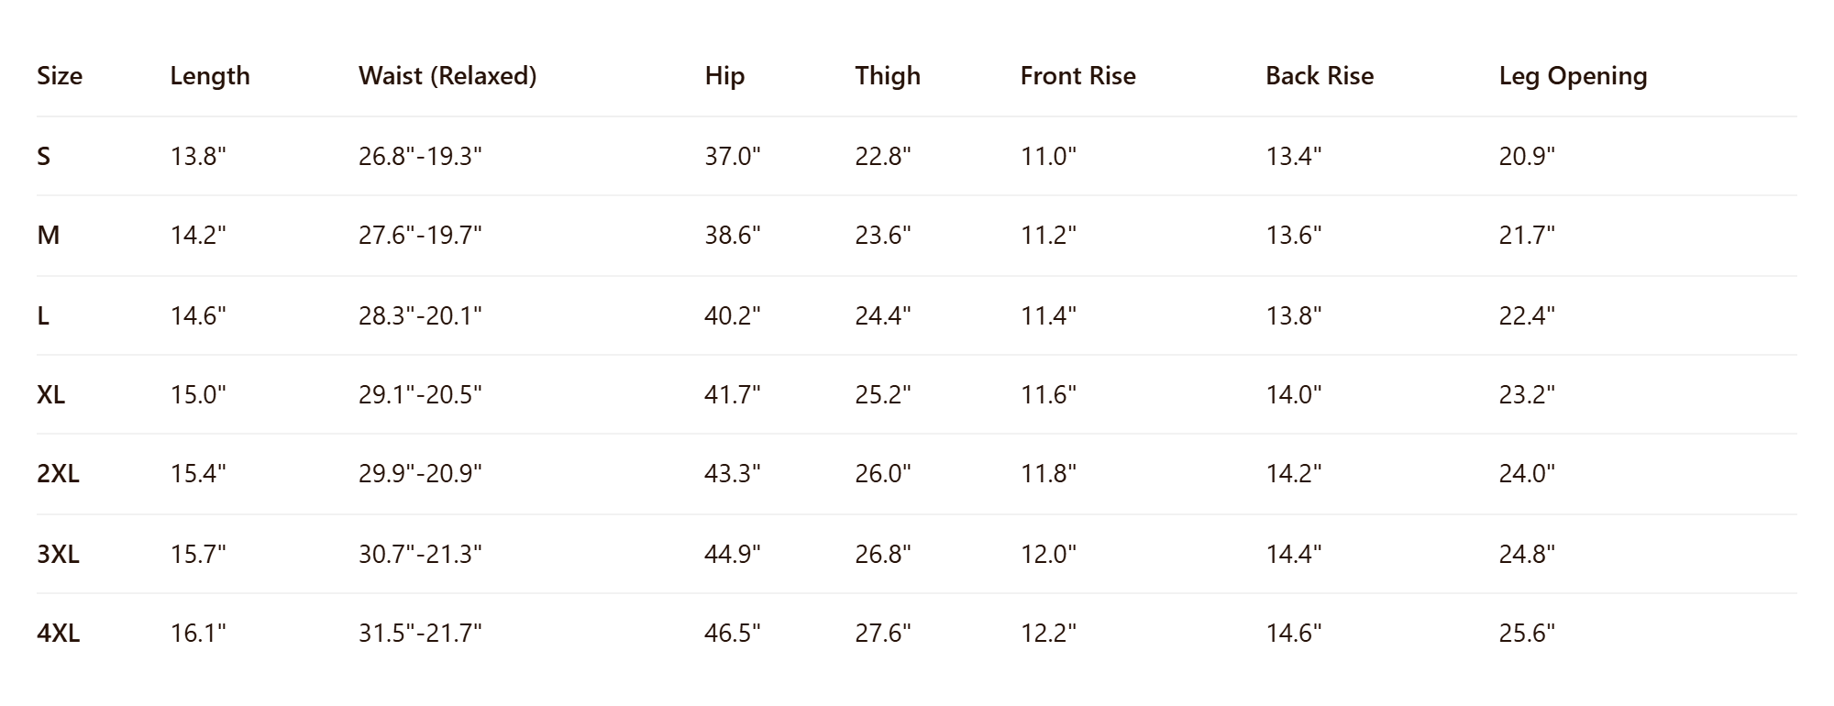Viewport: 1834px width, 706px height.
Task: Select the hip value 43.3"
Action: tap(733, 474)
